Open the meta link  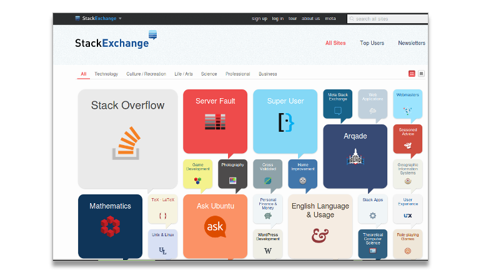(x=330, y=18)
